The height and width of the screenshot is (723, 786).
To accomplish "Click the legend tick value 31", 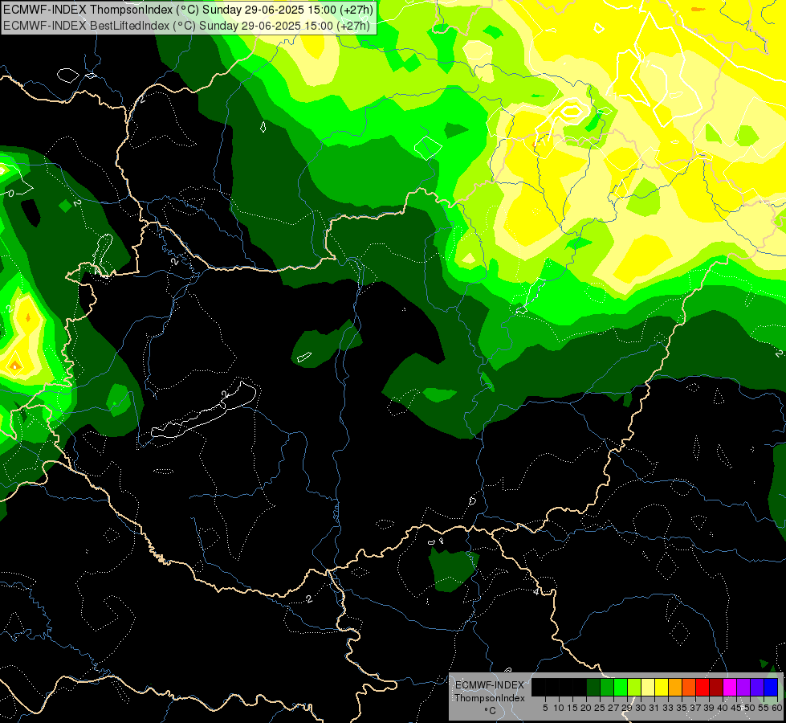I will pos(654,708).
